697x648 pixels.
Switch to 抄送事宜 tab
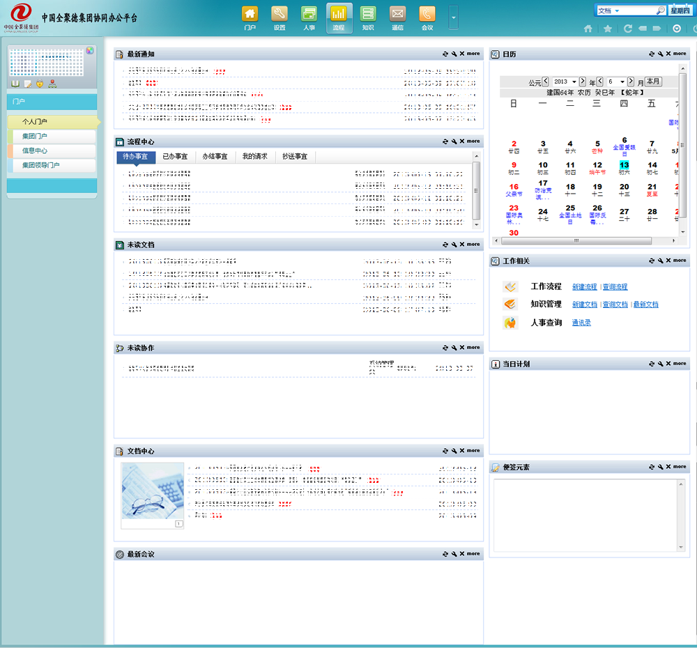click(x=295, y=157)
